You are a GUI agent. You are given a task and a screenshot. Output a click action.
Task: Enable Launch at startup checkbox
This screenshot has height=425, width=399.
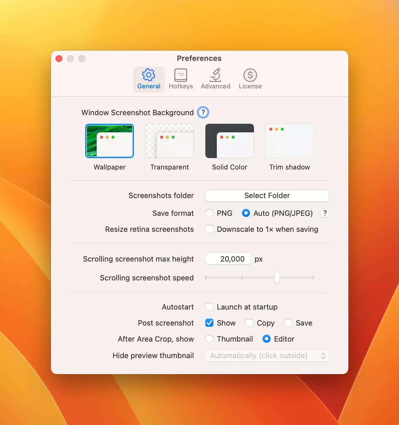(209, 307)
